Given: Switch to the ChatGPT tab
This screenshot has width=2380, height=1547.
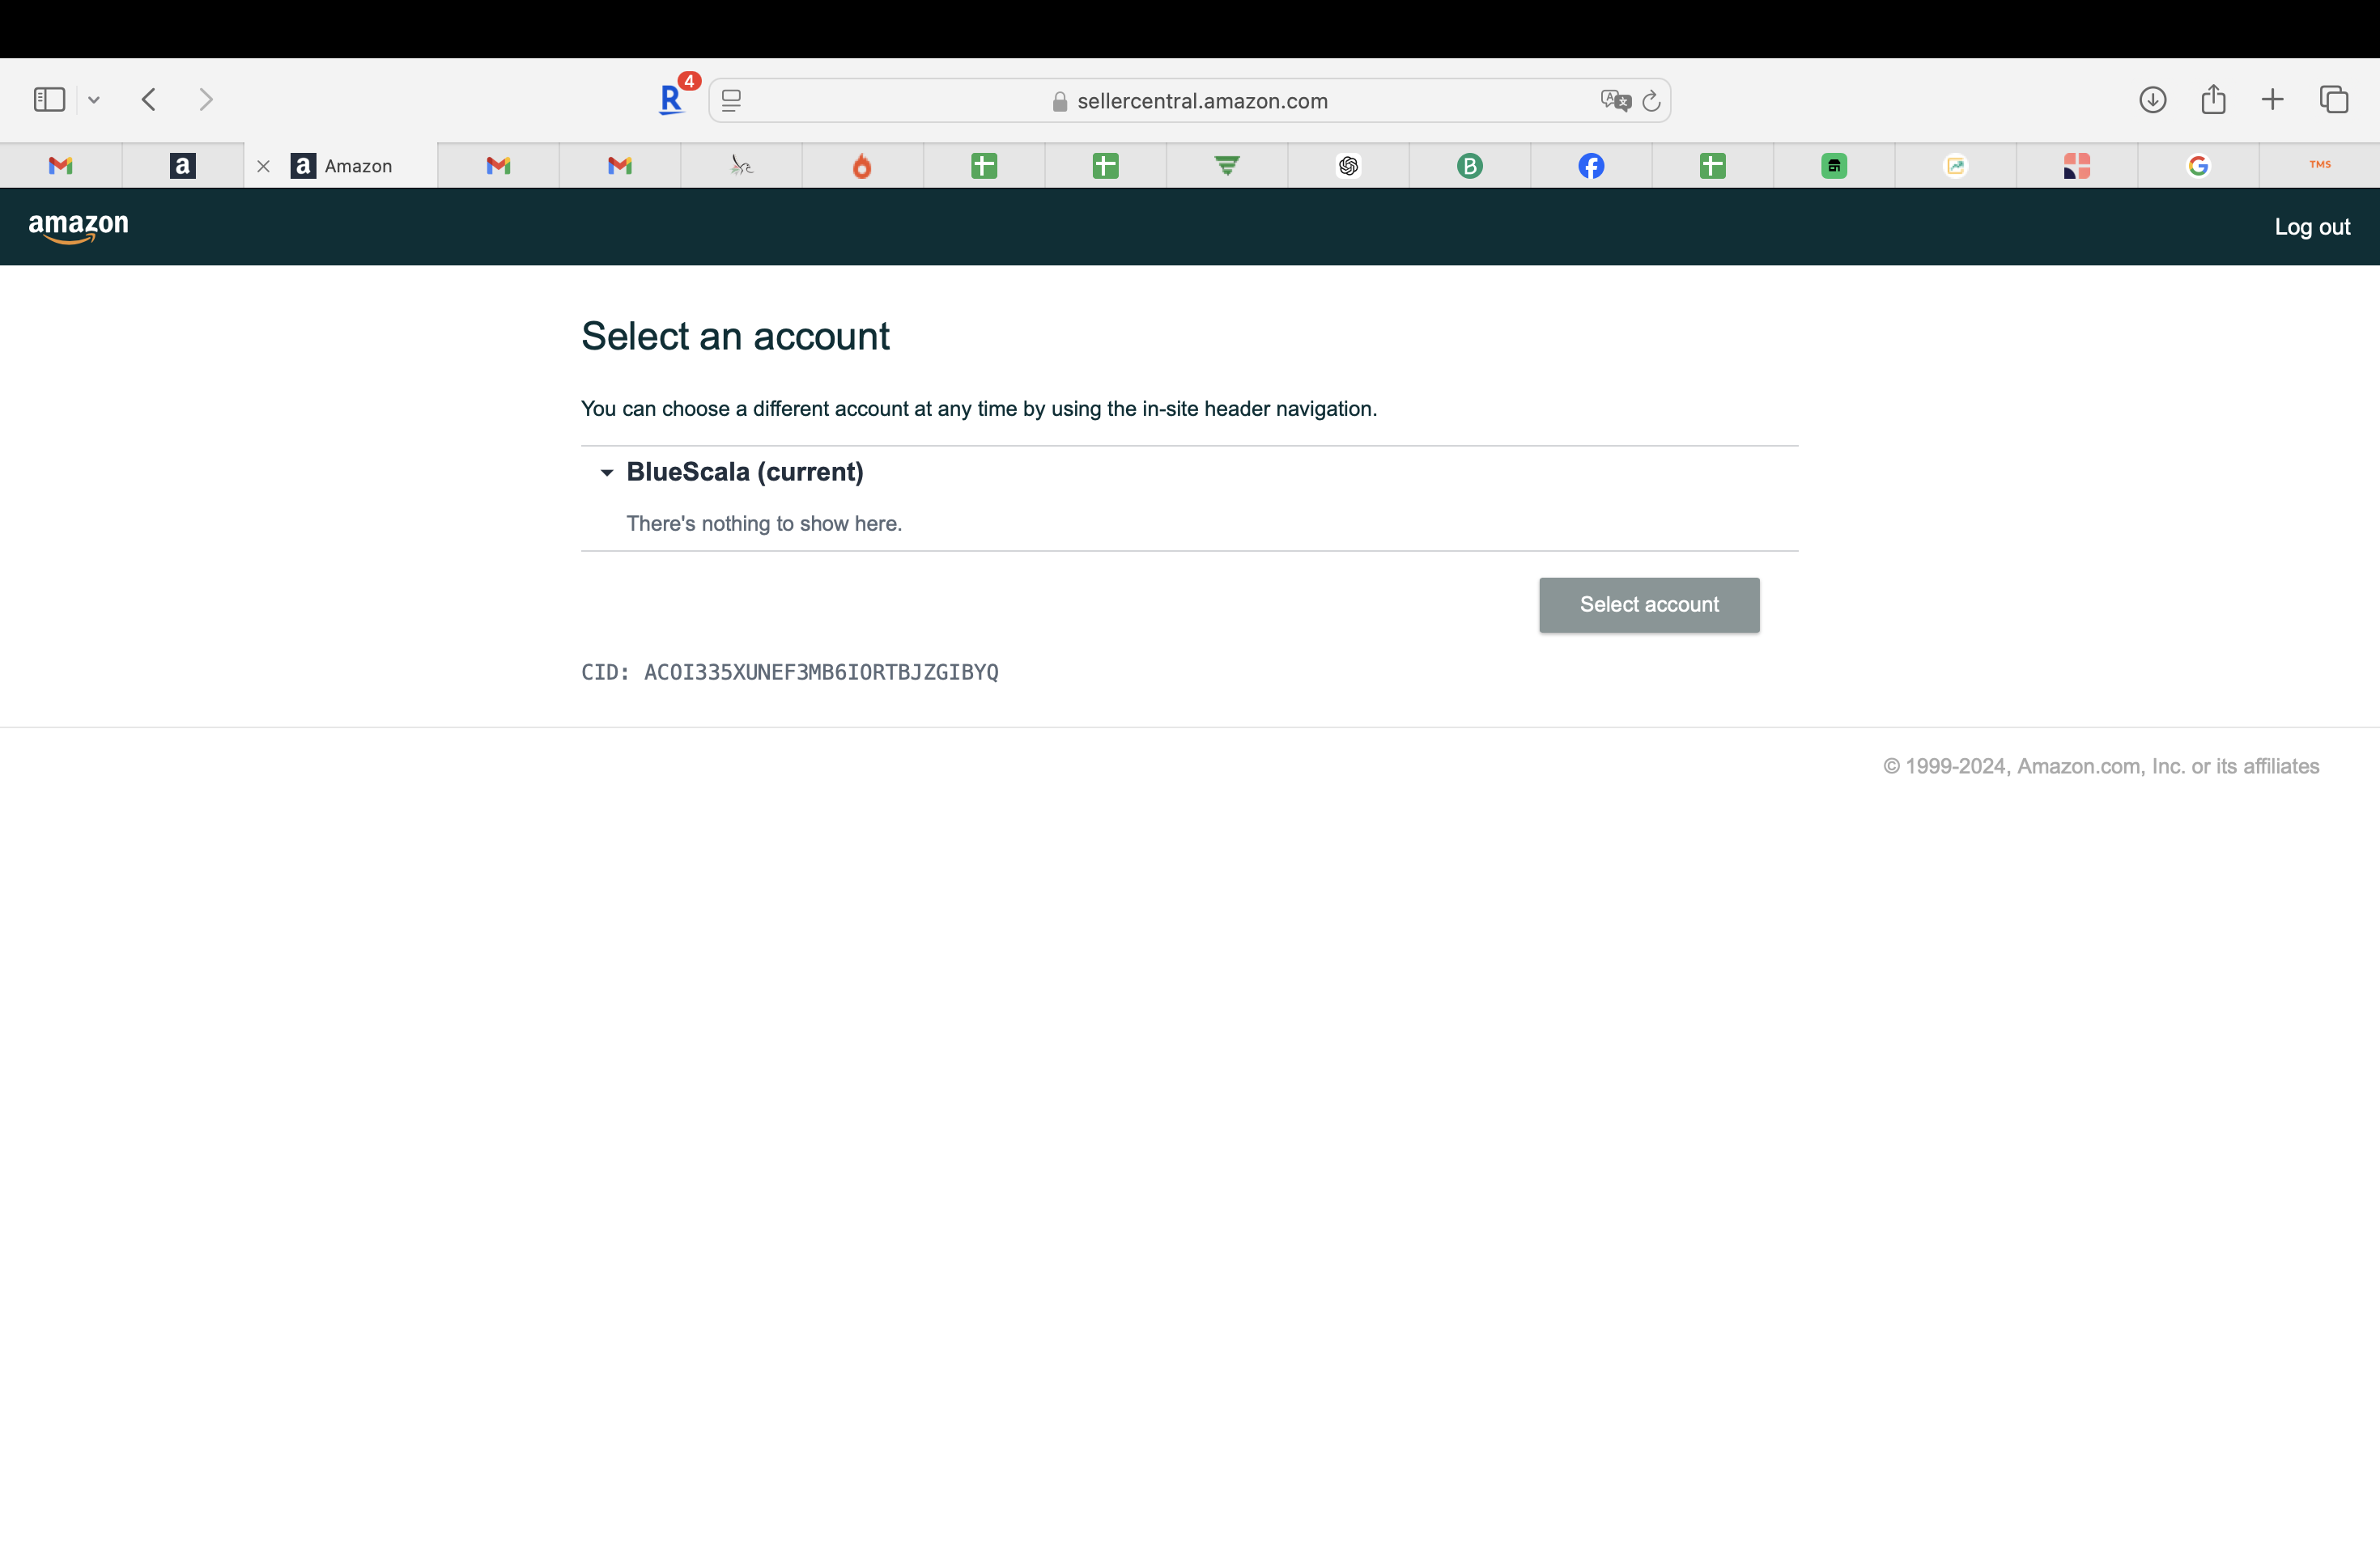Looking at the screenshot, I should point(1348,166).
